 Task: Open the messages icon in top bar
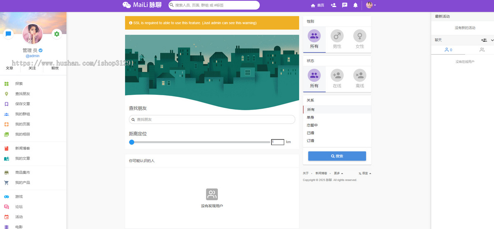[x=345, y=5]
